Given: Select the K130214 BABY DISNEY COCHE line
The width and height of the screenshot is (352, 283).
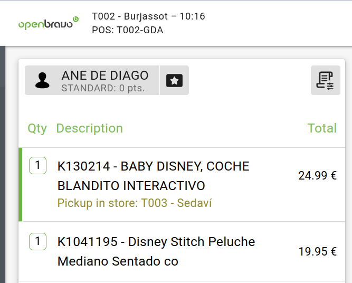Looking at the screenshot, I should [153, 176].
